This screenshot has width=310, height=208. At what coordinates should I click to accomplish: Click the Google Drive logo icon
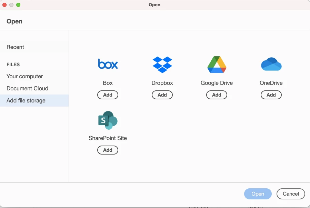click(x=217, y=65)
